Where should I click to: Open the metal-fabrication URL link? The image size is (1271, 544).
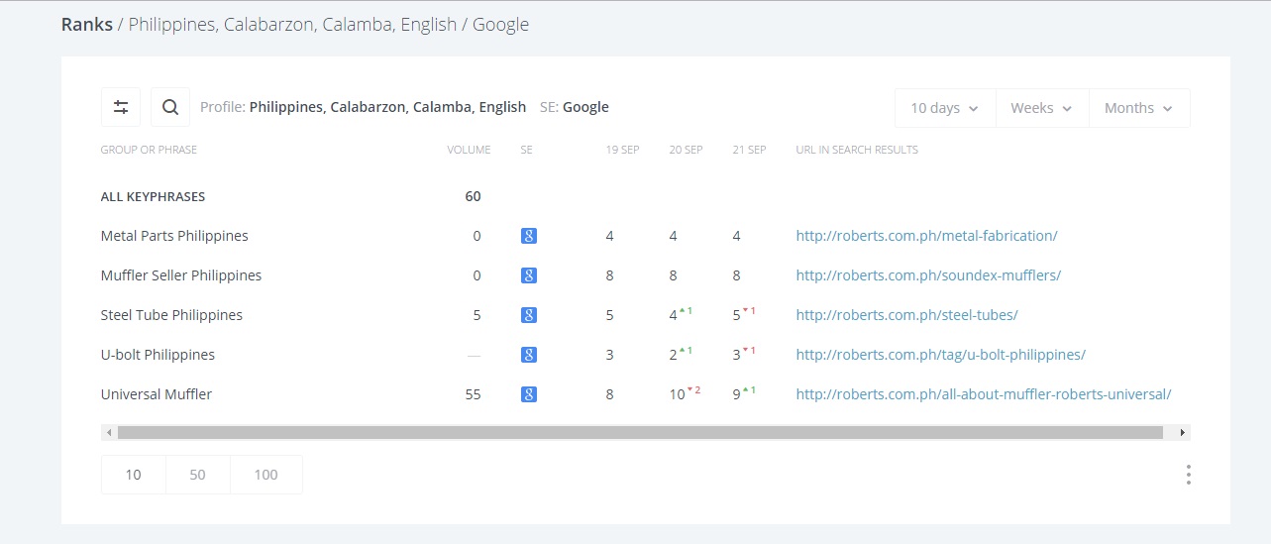point(926,236)
